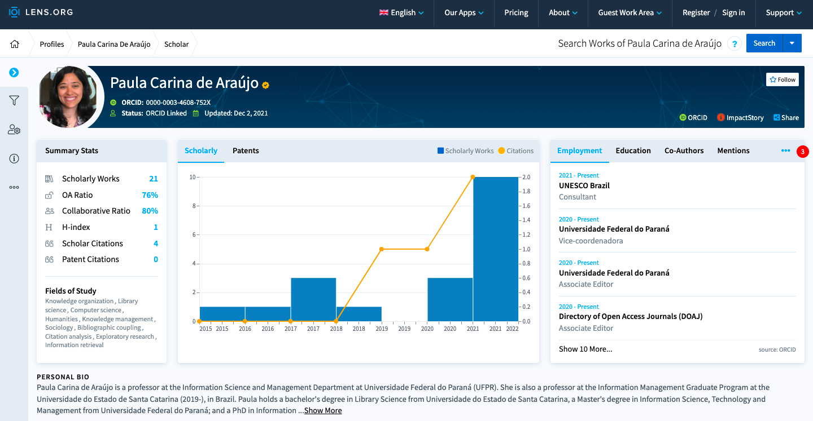Open the Pricing page
The width and height of the screenshot is (813, 421).
516,12
